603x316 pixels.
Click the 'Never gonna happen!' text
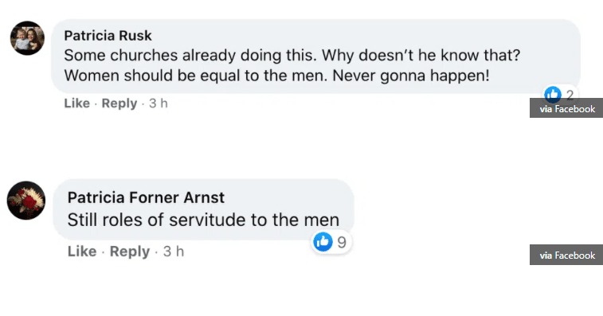click(x=411, y=76)
